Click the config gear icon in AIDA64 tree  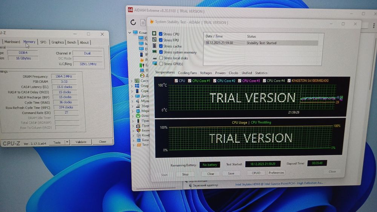click(x=138, y=135)
